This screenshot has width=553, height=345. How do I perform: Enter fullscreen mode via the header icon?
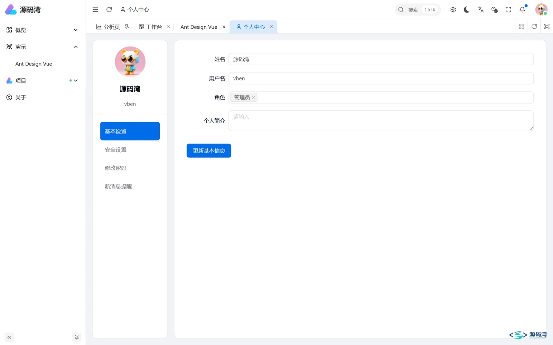point(508,10)
